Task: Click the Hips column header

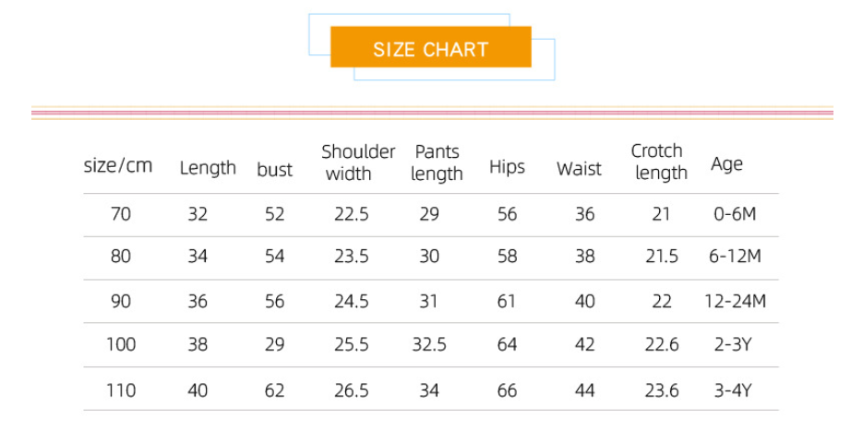Action: tap(507, 167)
